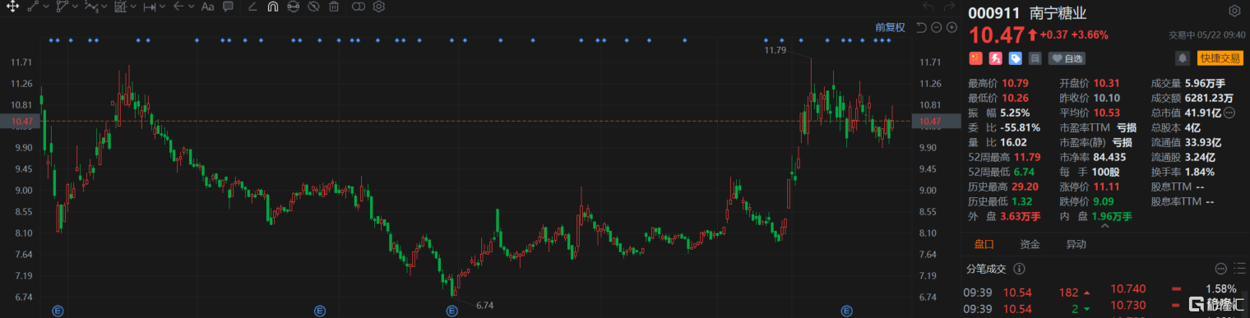The height and width of the screenshot is (318, 1250).
Task: Click 11.79 high label on chart
Action: (x=775, y=50)
